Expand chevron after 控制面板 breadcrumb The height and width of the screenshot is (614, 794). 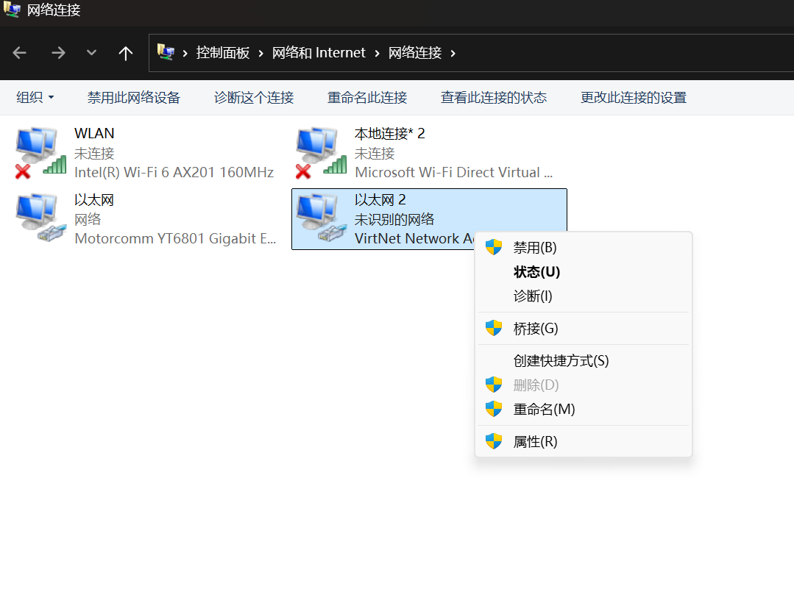click(260, 53)
